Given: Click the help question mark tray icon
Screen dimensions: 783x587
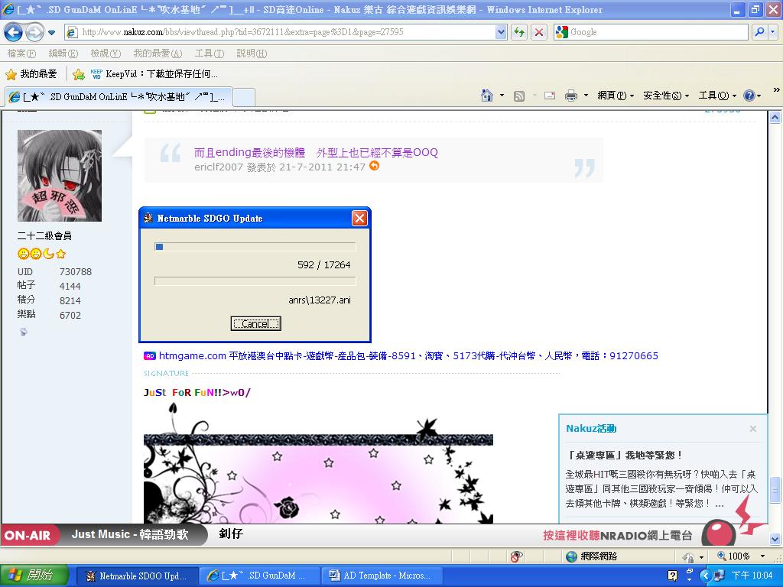Looking at the screenshot, I should pyautogui.click(x=673, y=576).
